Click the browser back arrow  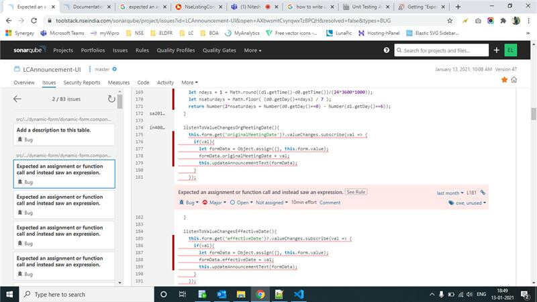click(9, 21)
